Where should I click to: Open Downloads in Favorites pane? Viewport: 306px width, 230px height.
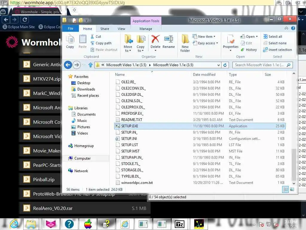[86, 89]
